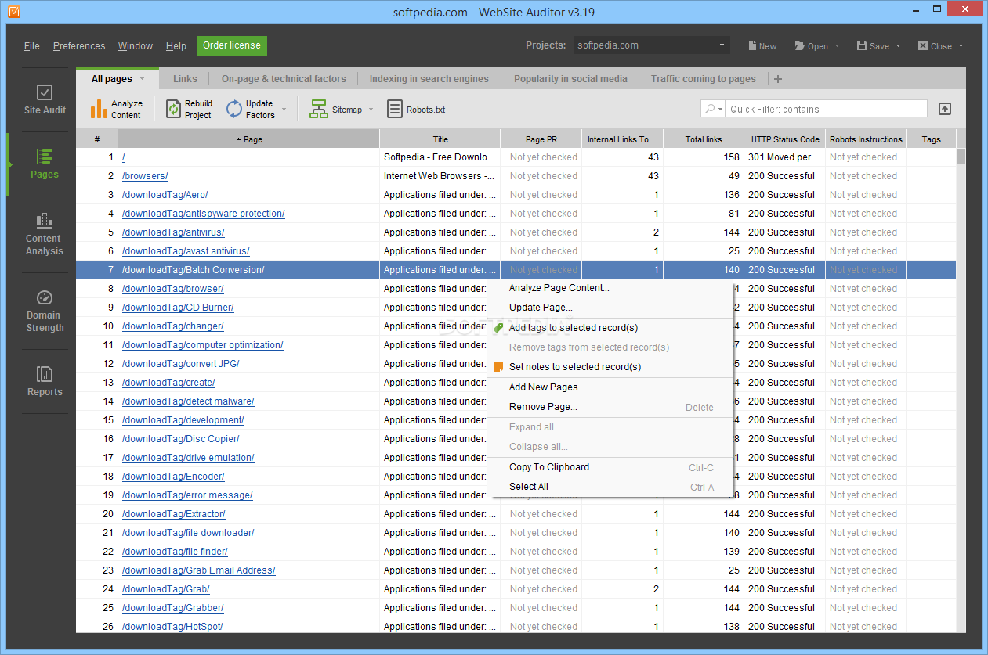Click the Quick Filter input field
Image resolution: width=988 pixels, height=655 pixels.
pyautogui.click(x=826, y=109)
